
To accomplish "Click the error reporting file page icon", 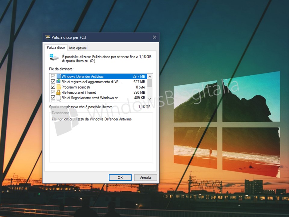I will coord(58,98).
